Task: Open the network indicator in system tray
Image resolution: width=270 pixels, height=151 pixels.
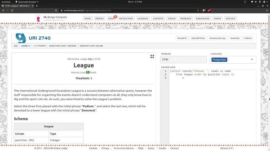Action: click(x=252, y=2)
